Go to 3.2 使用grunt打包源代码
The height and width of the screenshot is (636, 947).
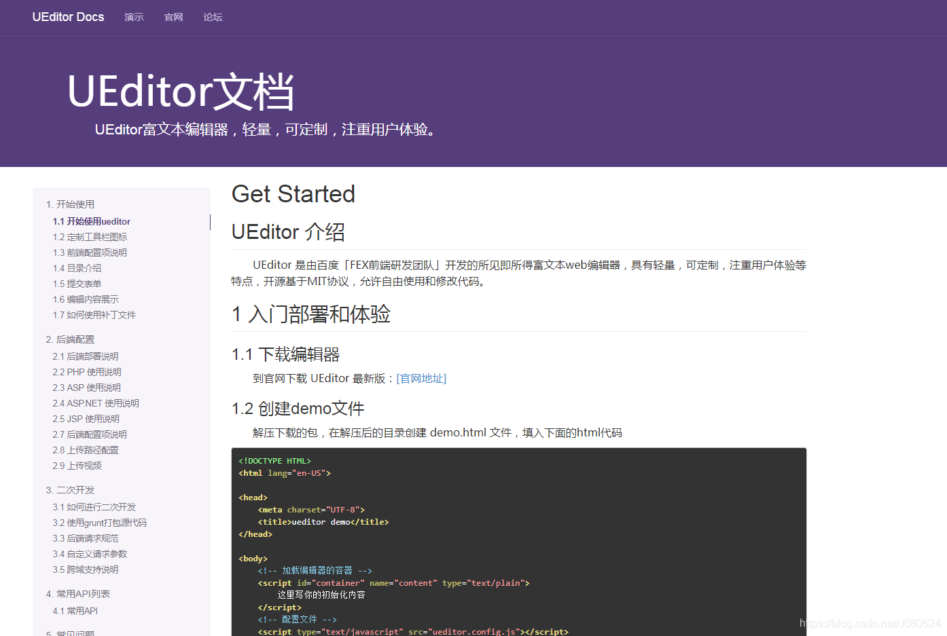tap(99, 523)
